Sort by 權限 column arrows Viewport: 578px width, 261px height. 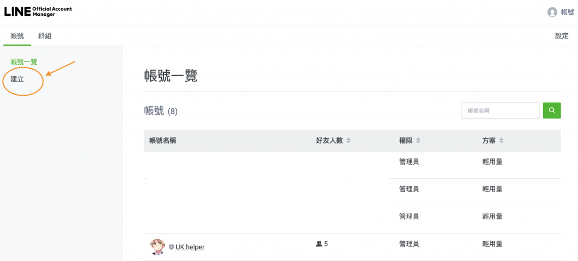click(x=418, y=140)
